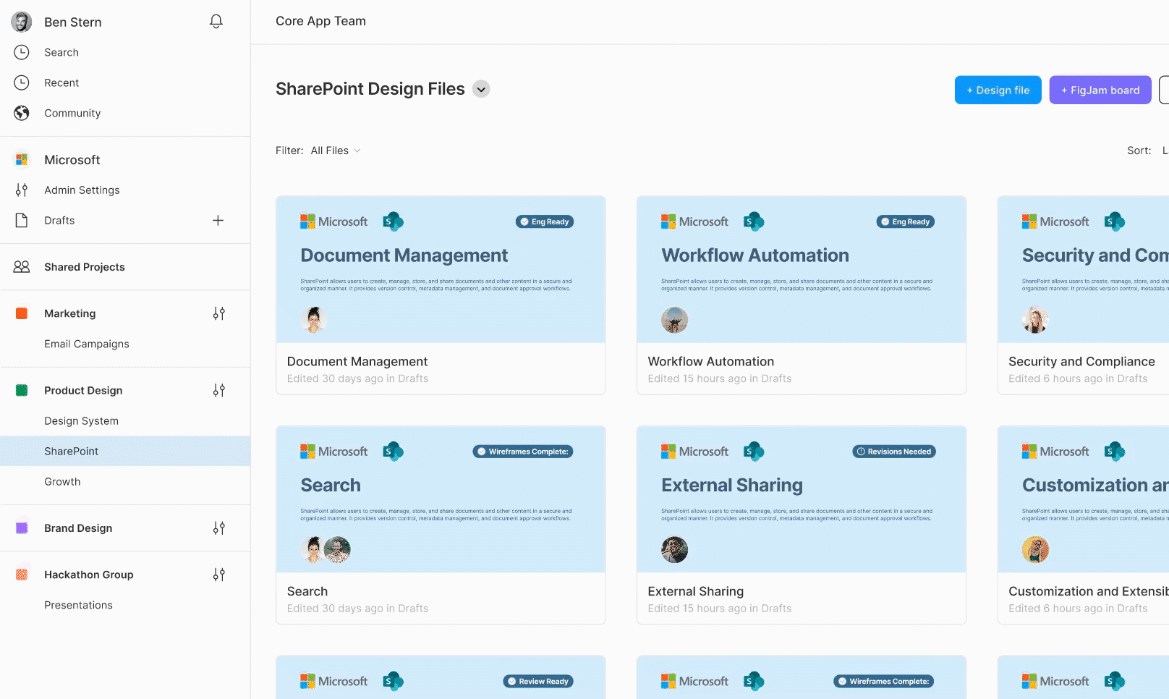Image resolution: width=1169 pixels, height=699 pixels.
Task: Click the orange Marketing team swatch
Action: 22,313
